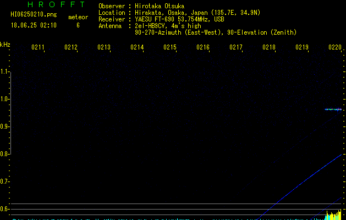Click the meteor label

78,17
